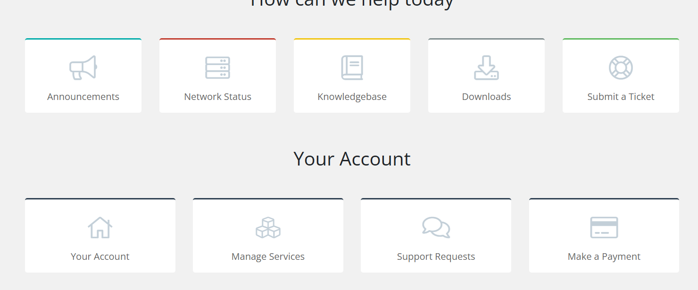Click the 'How can we help today' heading
698x290 pixels.
pos(352,4)
